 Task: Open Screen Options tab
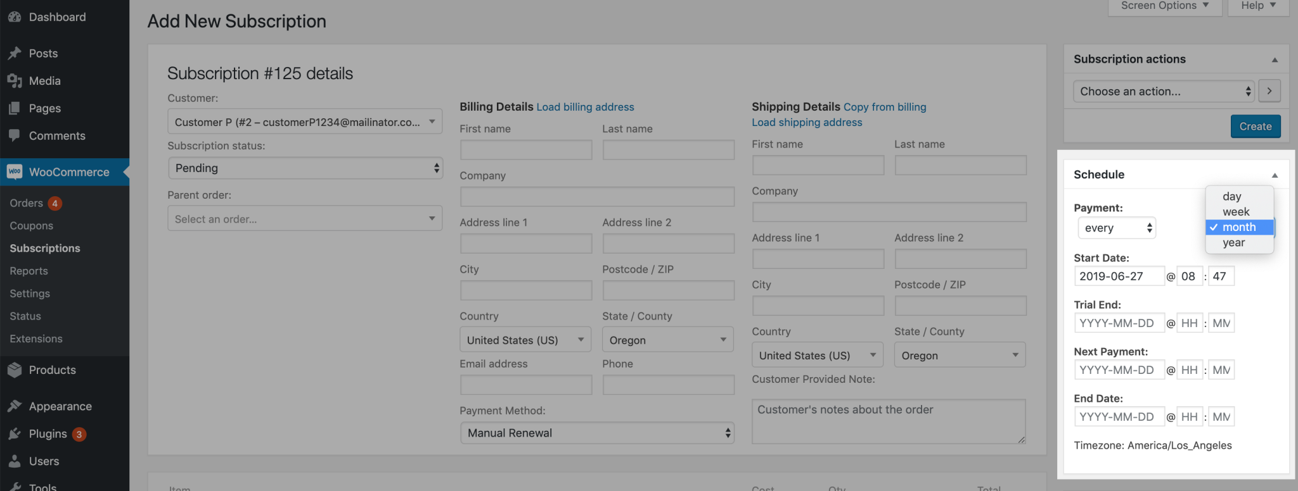[1165, 6]
